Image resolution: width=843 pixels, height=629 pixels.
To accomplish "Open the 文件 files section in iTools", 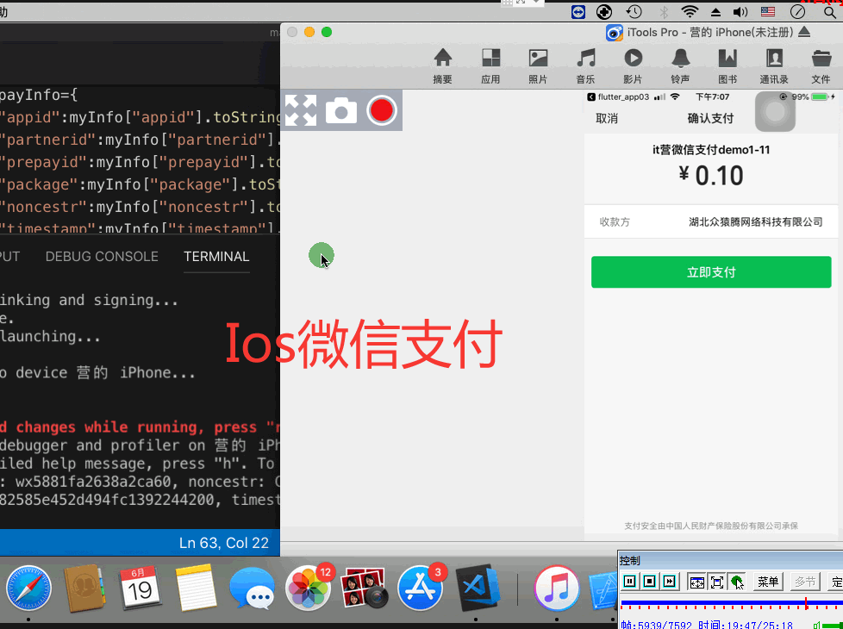I will click(821, 66).
